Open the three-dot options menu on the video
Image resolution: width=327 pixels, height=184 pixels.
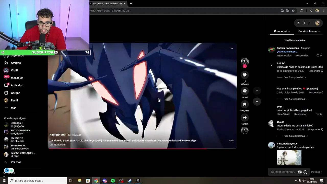(231, 48)
